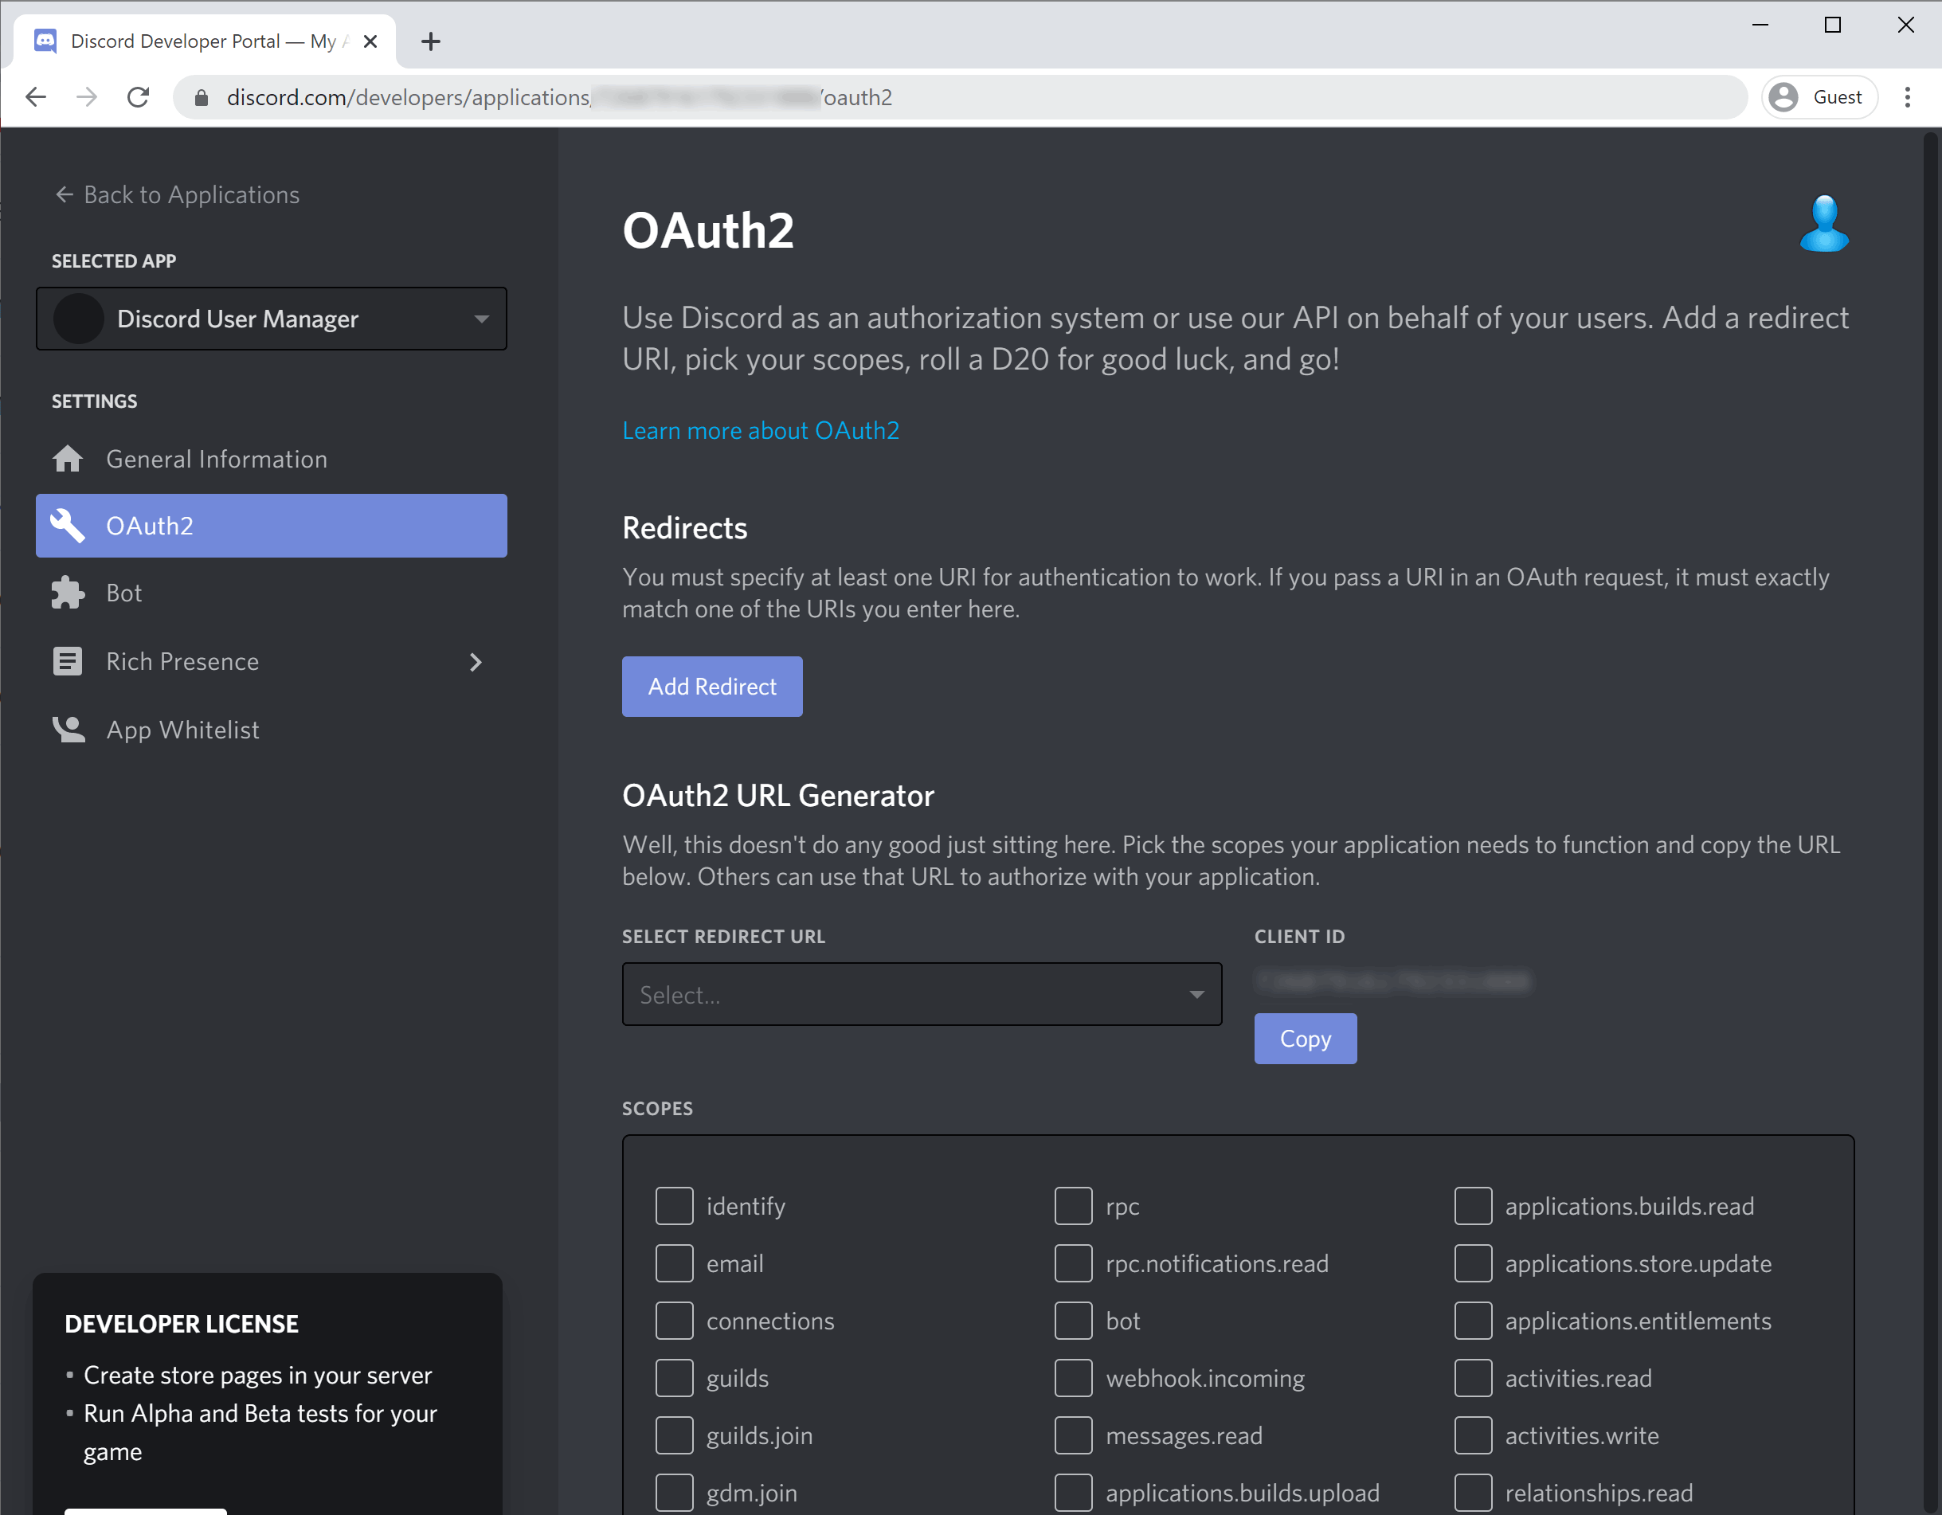This screenshot has height=1515, width=1942.
Task: Click the Guest profile icon
Action: pos(1783,97)
